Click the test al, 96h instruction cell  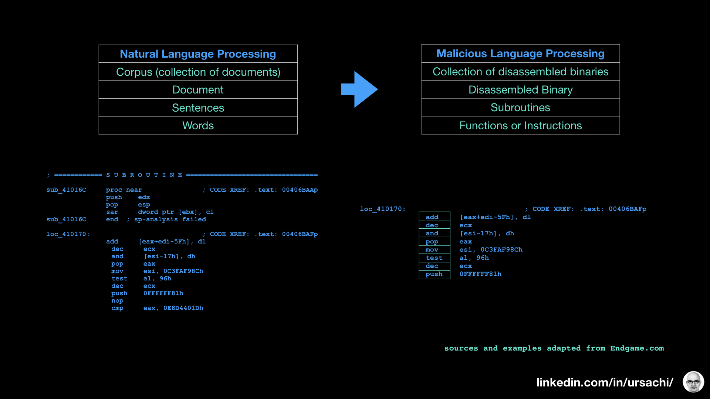pos(434,258)
